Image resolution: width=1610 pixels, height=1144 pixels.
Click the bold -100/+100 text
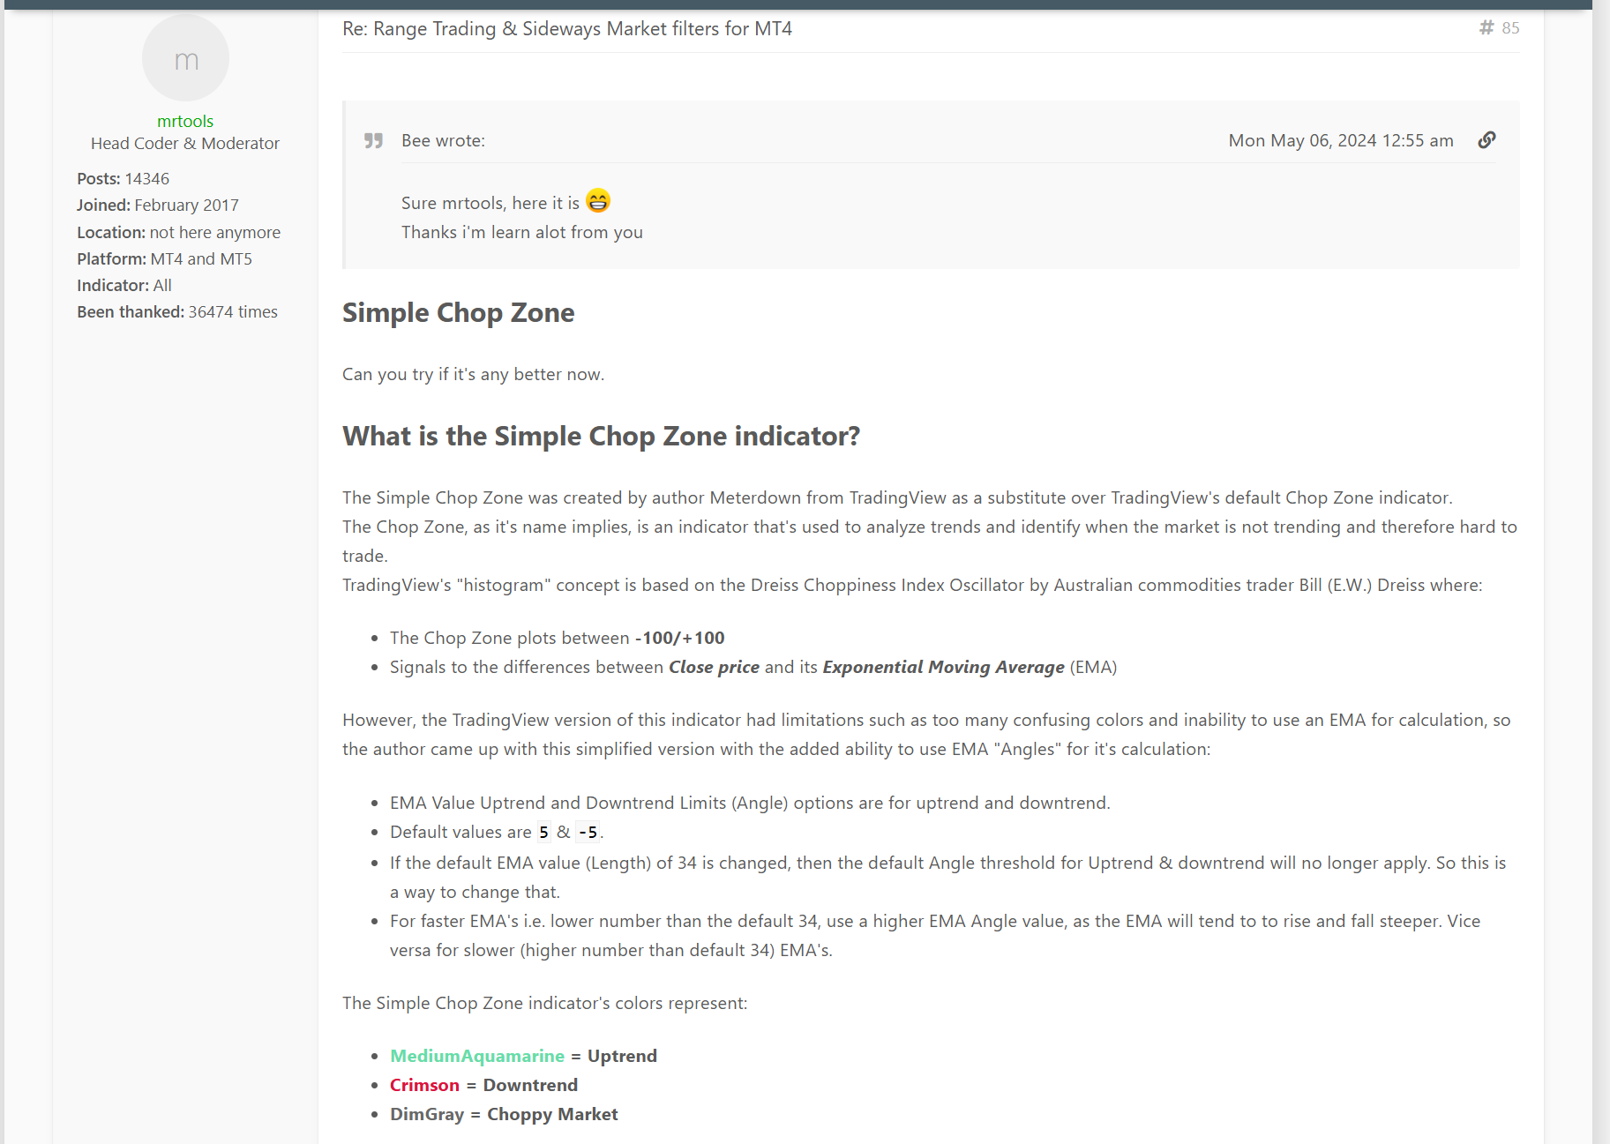679,638
